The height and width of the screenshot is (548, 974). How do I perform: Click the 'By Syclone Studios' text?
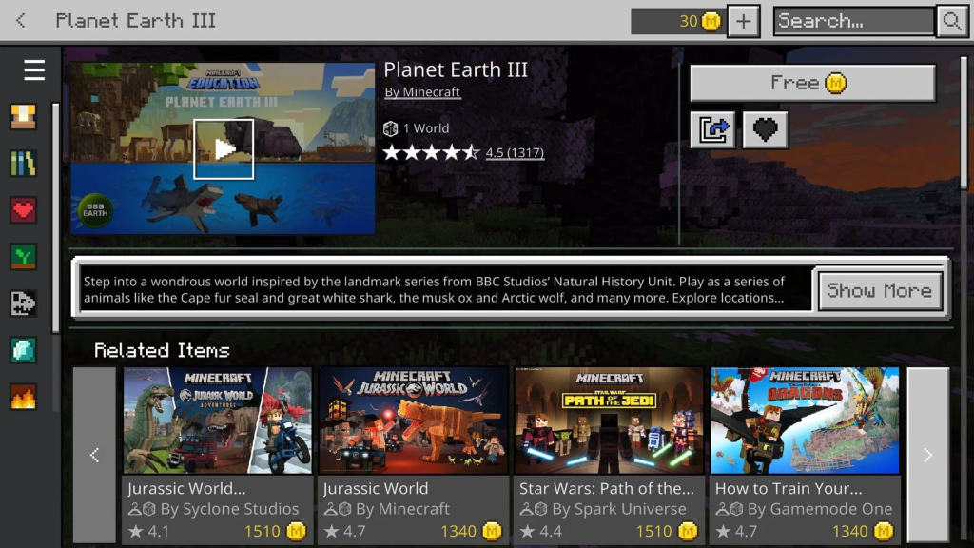click(229, 509)
